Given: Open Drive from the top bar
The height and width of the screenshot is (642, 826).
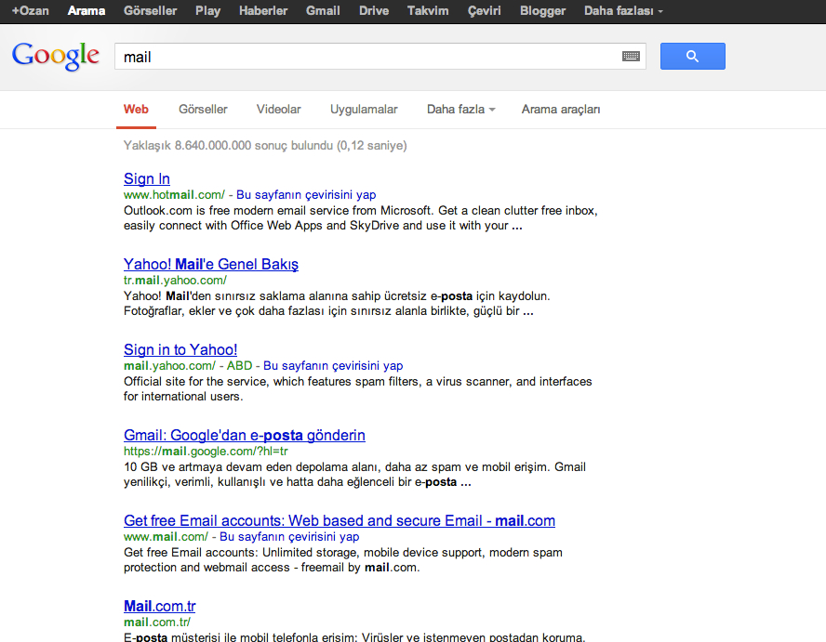Looking at the screenshot, I should [374, 10].
